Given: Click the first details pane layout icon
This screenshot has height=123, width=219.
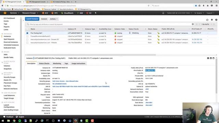Looking at the screenshot, I should [208, 58].
